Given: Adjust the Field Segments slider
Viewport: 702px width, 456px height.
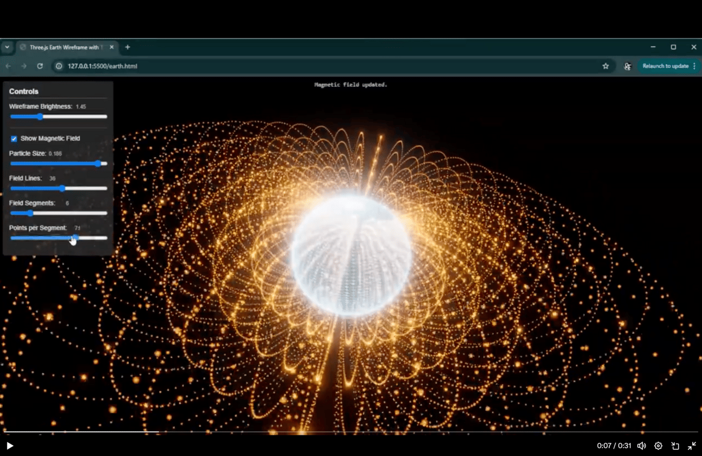Looking at the screenshot, I should click(59, 213).
